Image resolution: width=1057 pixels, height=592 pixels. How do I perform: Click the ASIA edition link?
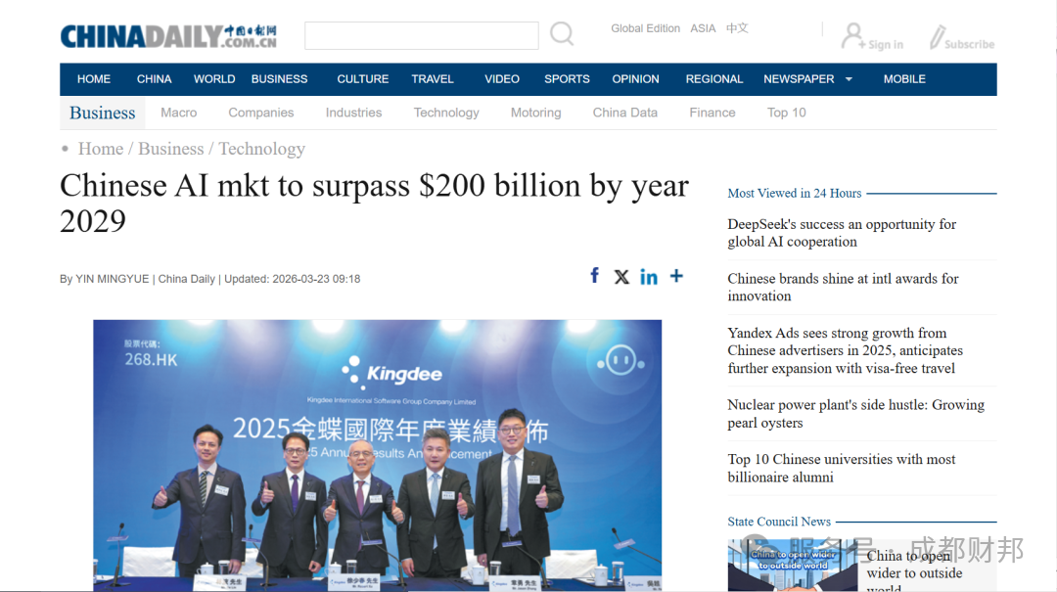click(x=703, y=28)
